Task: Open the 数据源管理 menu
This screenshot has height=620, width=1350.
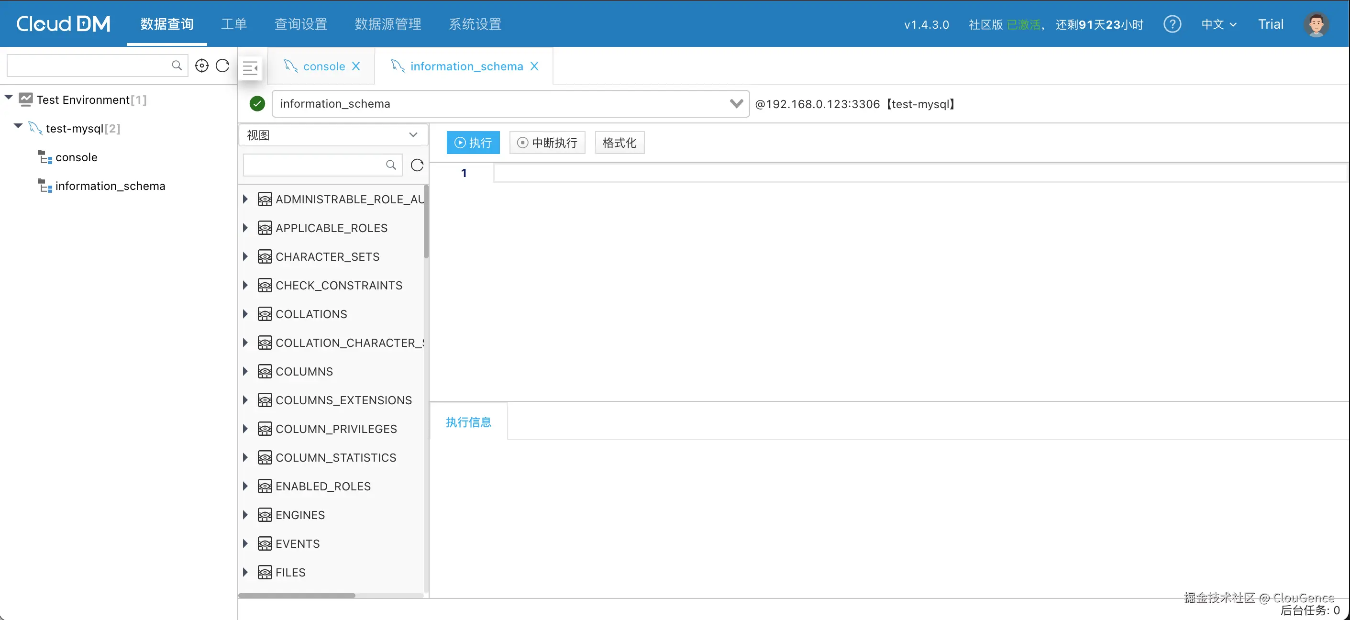Action: tap(388, 24)
